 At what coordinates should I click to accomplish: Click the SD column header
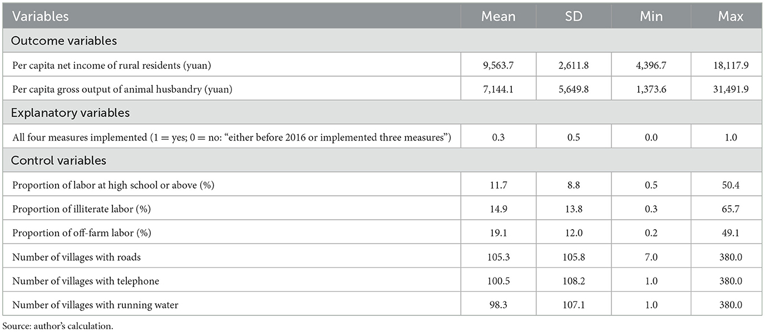pos(574,17)
